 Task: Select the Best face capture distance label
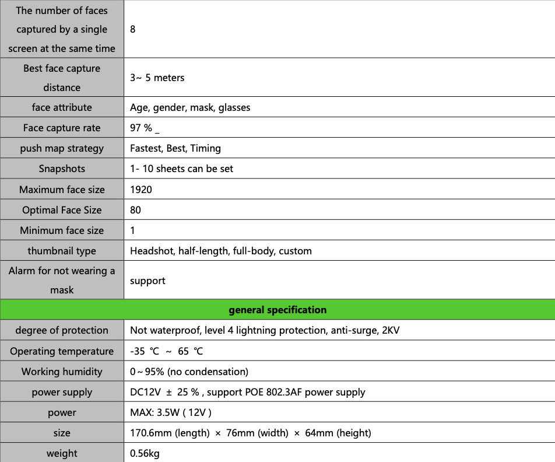[62, 78]
